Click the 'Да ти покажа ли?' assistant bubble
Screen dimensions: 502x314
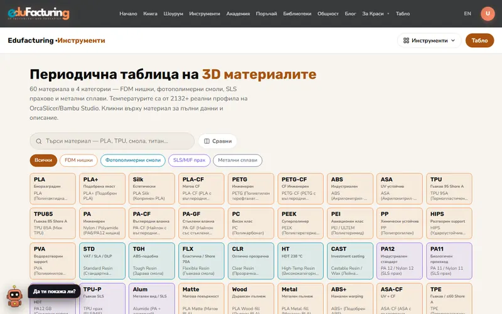tap(54, 291)
